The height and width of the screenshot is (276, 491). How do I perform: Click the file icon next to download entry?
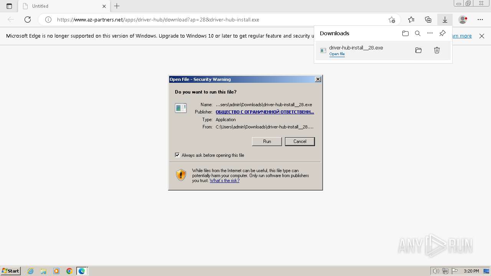[x=323, y=51]
